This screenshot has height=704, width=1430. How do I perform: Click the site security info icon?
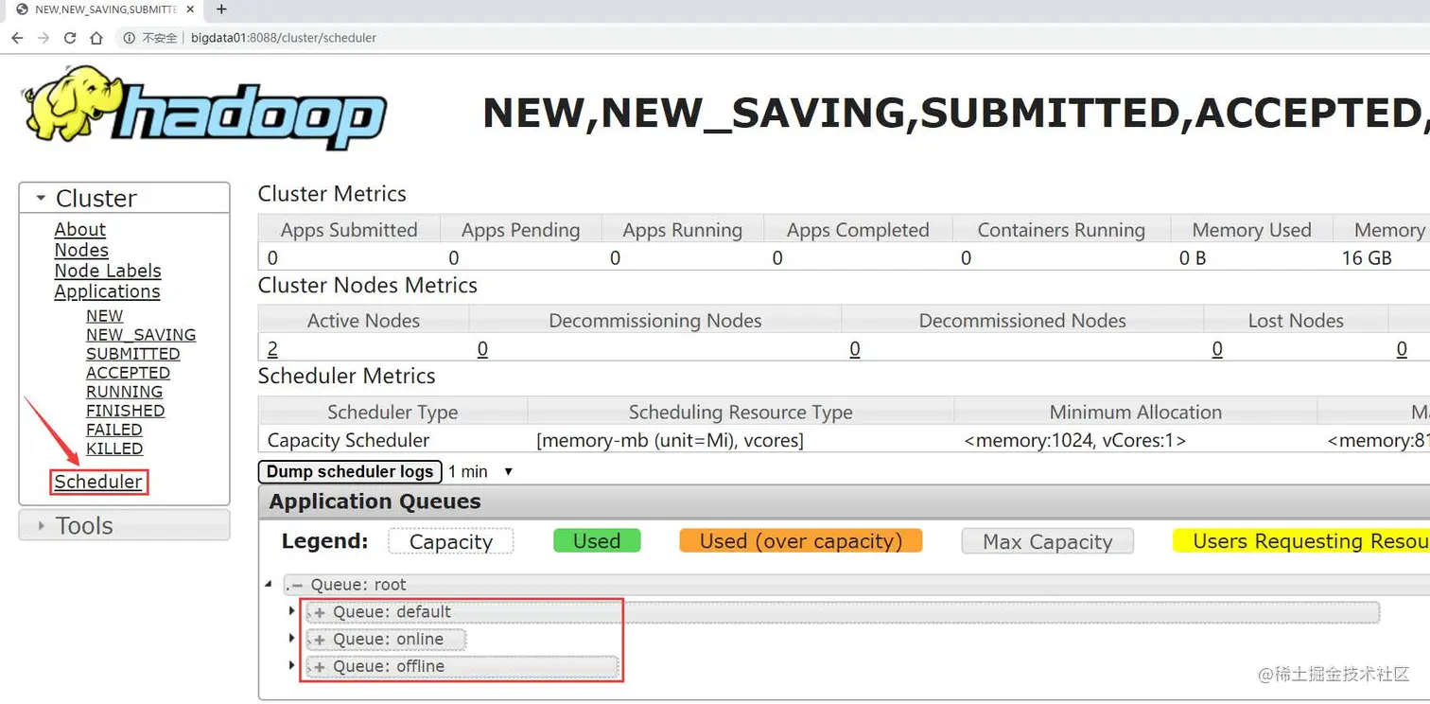pyautogui.click(x=130, y=38)
